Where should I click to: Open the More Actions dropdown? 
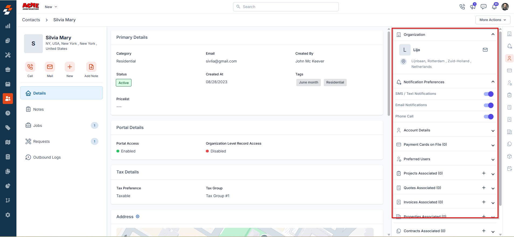[x=493, y=20]
